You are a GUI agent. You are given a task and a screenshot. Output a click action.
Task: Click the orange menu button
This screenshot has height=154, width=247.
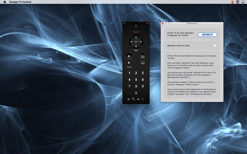(136, 33)
